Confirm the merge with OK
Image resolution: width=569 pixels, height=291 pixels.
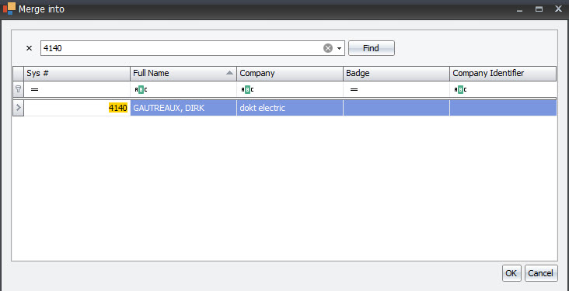click(x=511, y=273)
